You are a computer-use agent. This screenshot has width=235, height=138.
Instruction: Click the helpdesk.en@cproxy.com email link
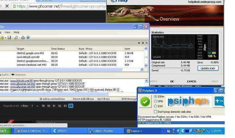click(x=205, y=2)
